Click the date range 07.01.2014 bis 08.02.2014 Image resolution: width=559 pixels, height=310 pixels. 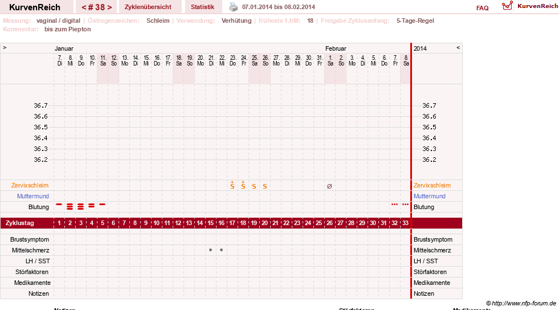click(x=279, y=7)
